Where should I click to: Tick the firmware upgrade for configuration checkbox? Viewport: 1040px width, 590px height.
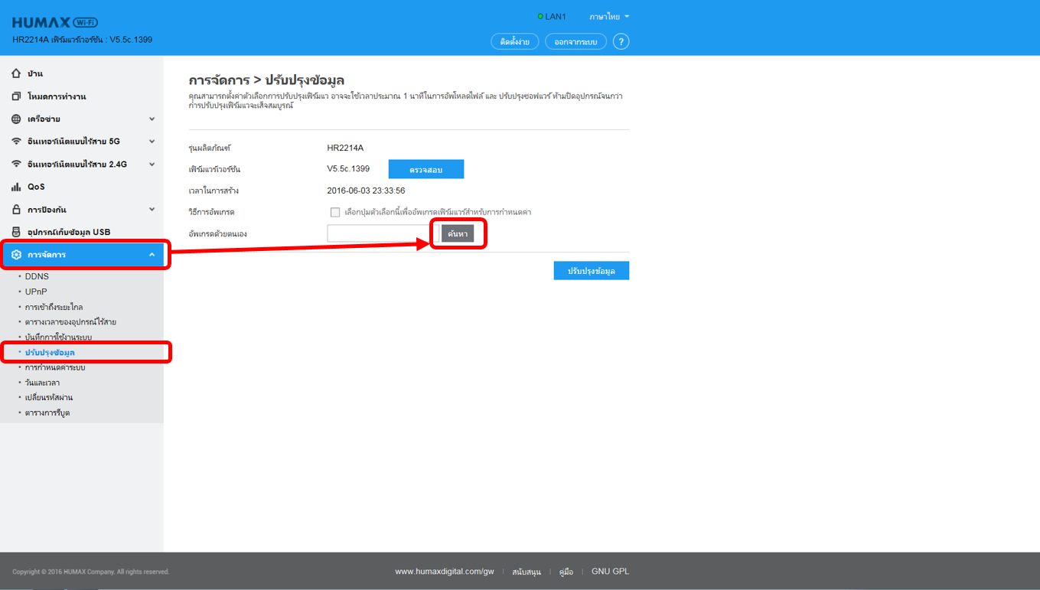tap(335, 212)
